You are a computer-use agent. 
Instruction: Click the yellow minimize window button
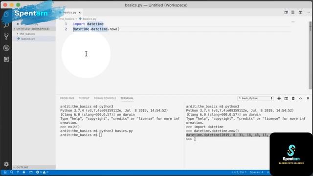tap(12, 5)
